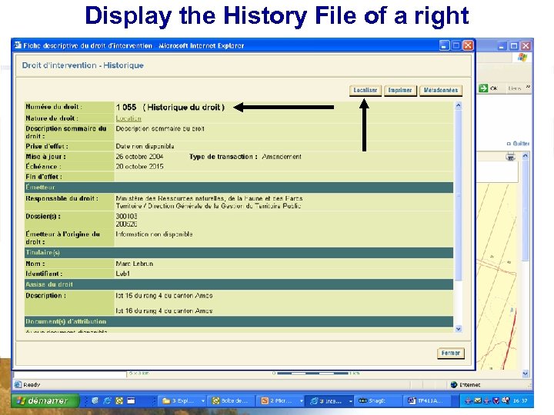Open the Liens links toolbar

click(515, 88)
